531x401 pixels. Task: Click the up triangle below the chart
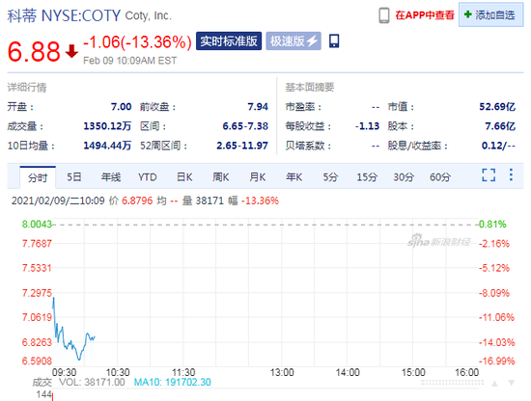(494, 383)
